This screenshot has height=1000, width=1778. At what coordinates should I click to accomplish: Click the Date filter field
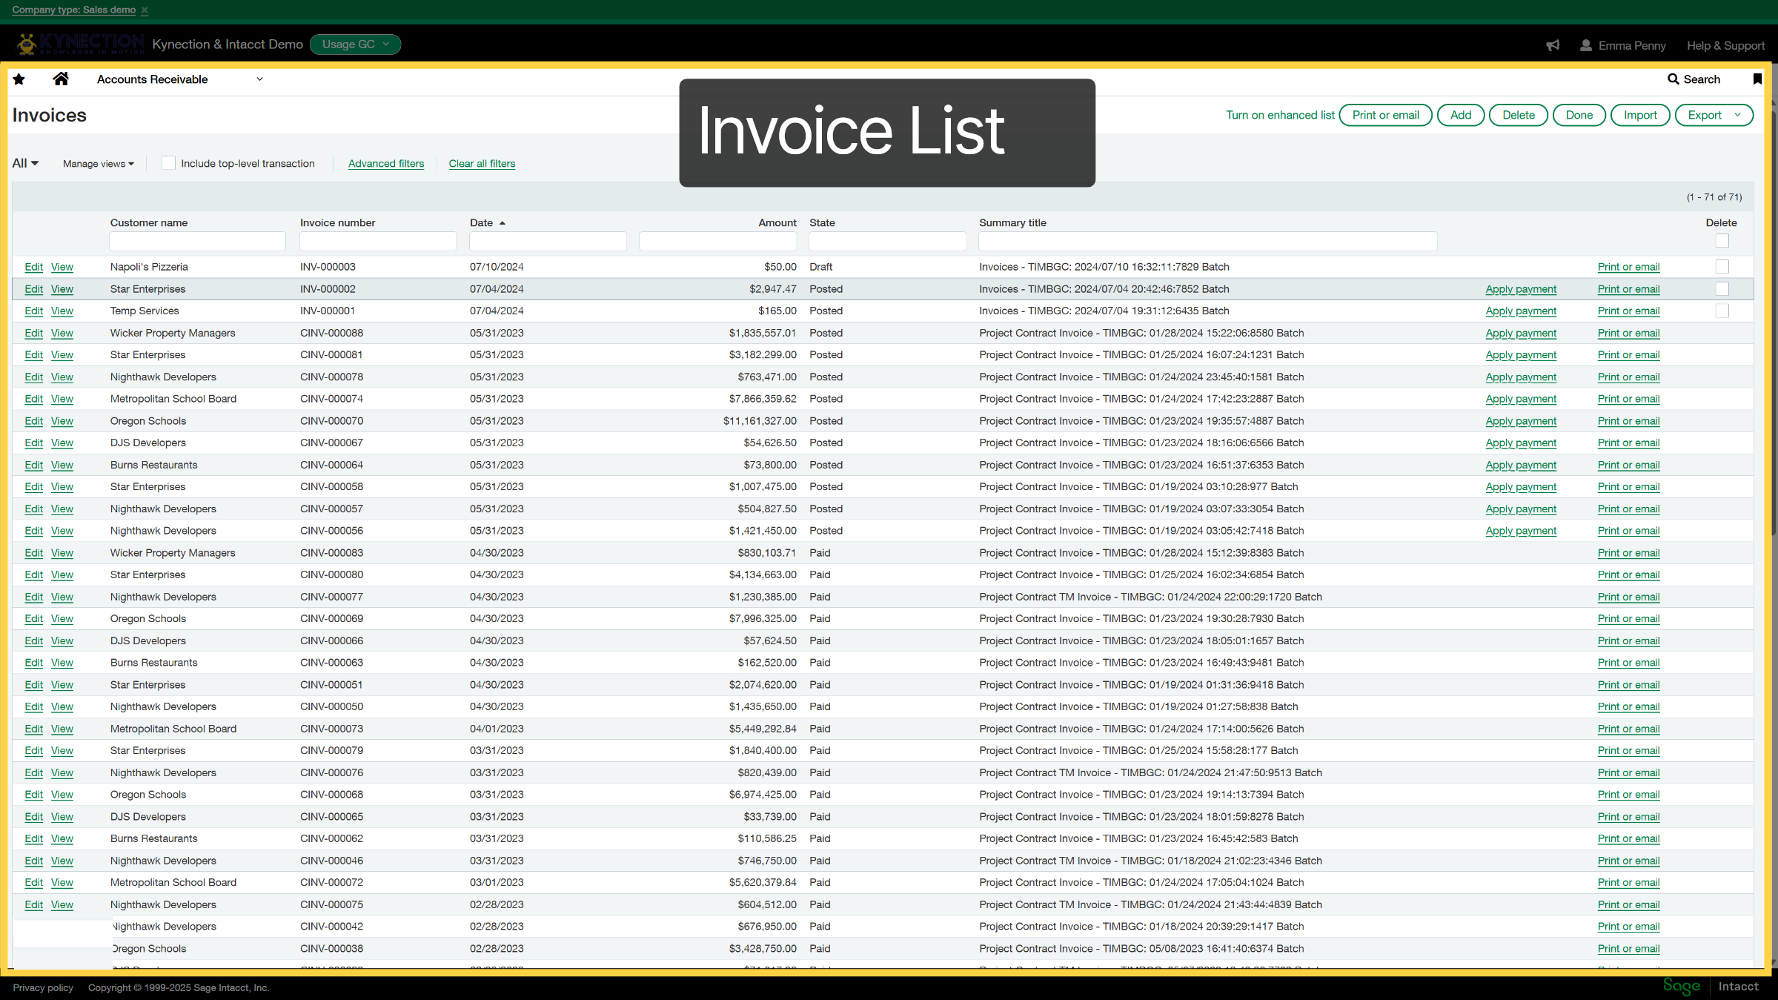point(548,242)
